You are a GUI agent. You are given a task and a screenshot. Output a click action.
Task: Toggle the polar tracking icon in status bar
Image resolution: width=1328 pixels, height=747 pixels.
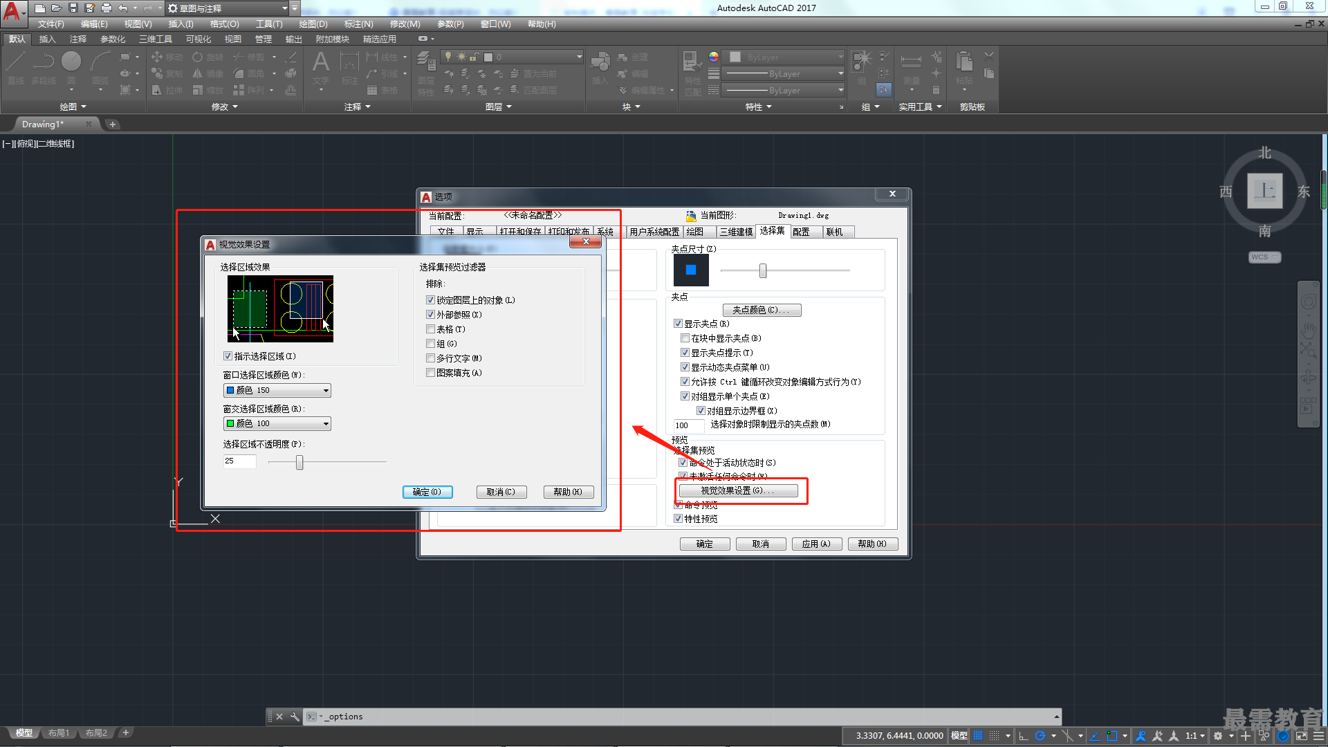click(x=1040, y=735)
